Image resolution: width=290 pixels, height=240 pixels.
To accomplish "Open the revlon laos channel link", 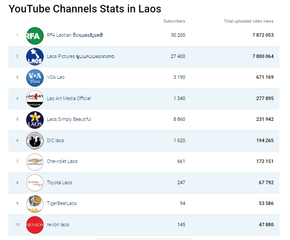I will (x=58, y=225).
